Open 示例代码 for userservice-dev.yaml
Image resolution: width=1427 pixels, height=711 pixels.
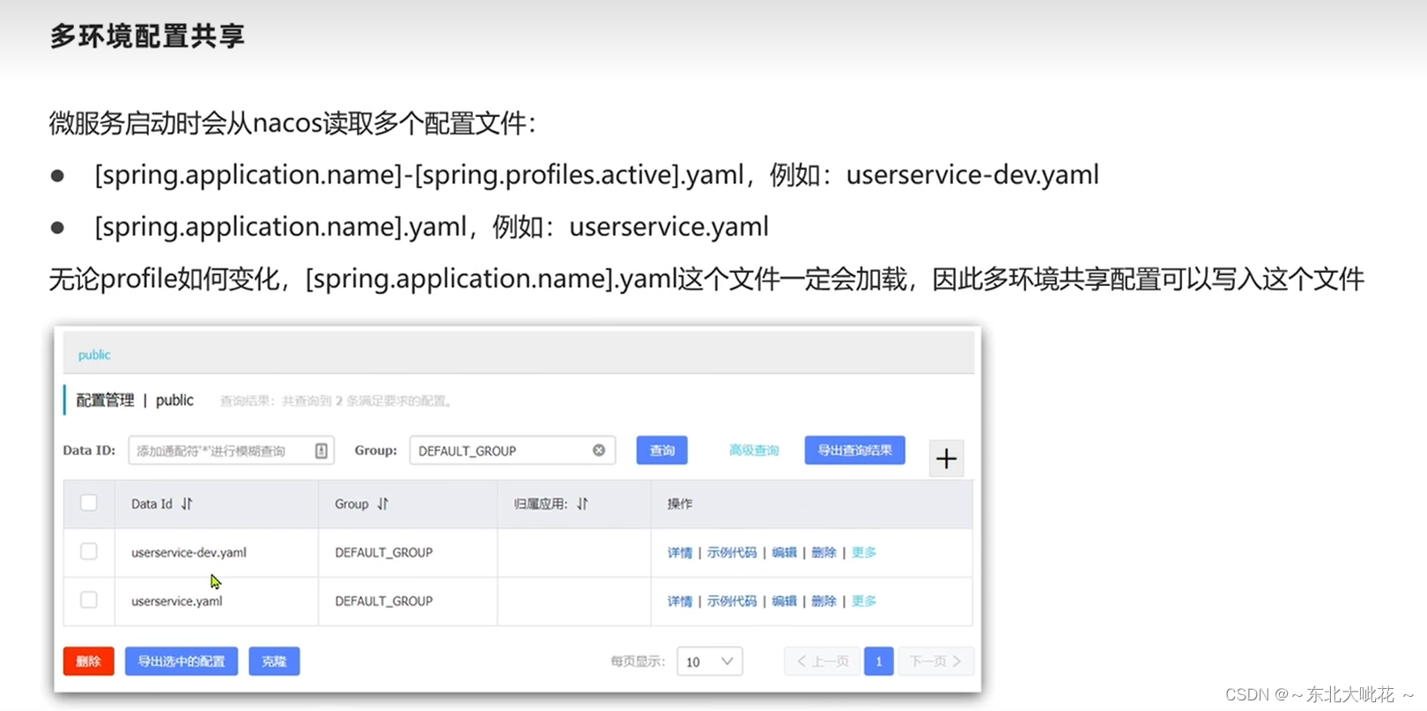click(x=732, y=553)
